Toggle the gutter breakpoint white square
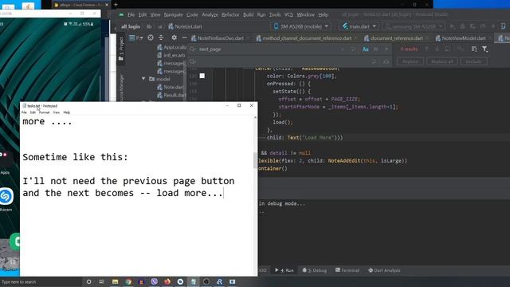Image resolution: width=510 pixels, height=287 pixels. (202, 76)
